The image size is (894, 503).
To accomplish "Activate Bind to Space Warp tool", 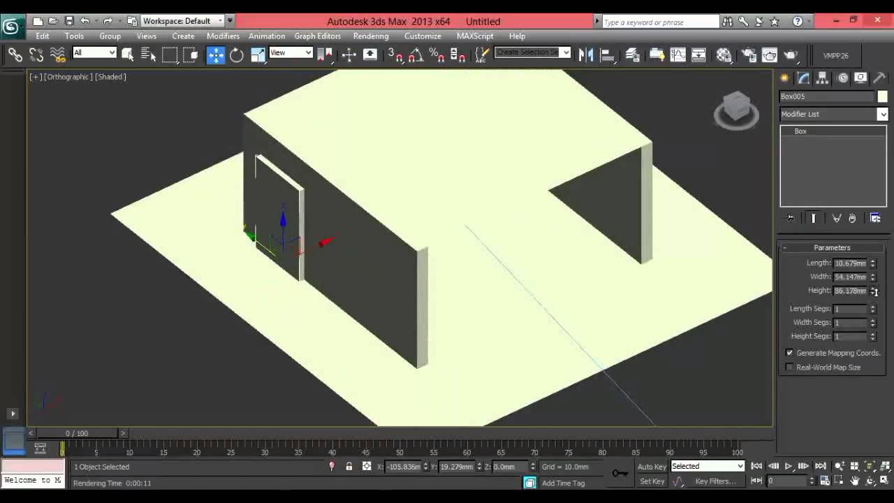I will pyautogui.click(x=57, y=54).
